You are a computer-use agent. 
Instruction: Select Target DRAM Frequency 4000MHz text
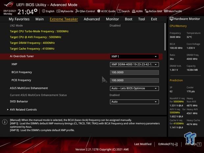(x=32, y=43)
